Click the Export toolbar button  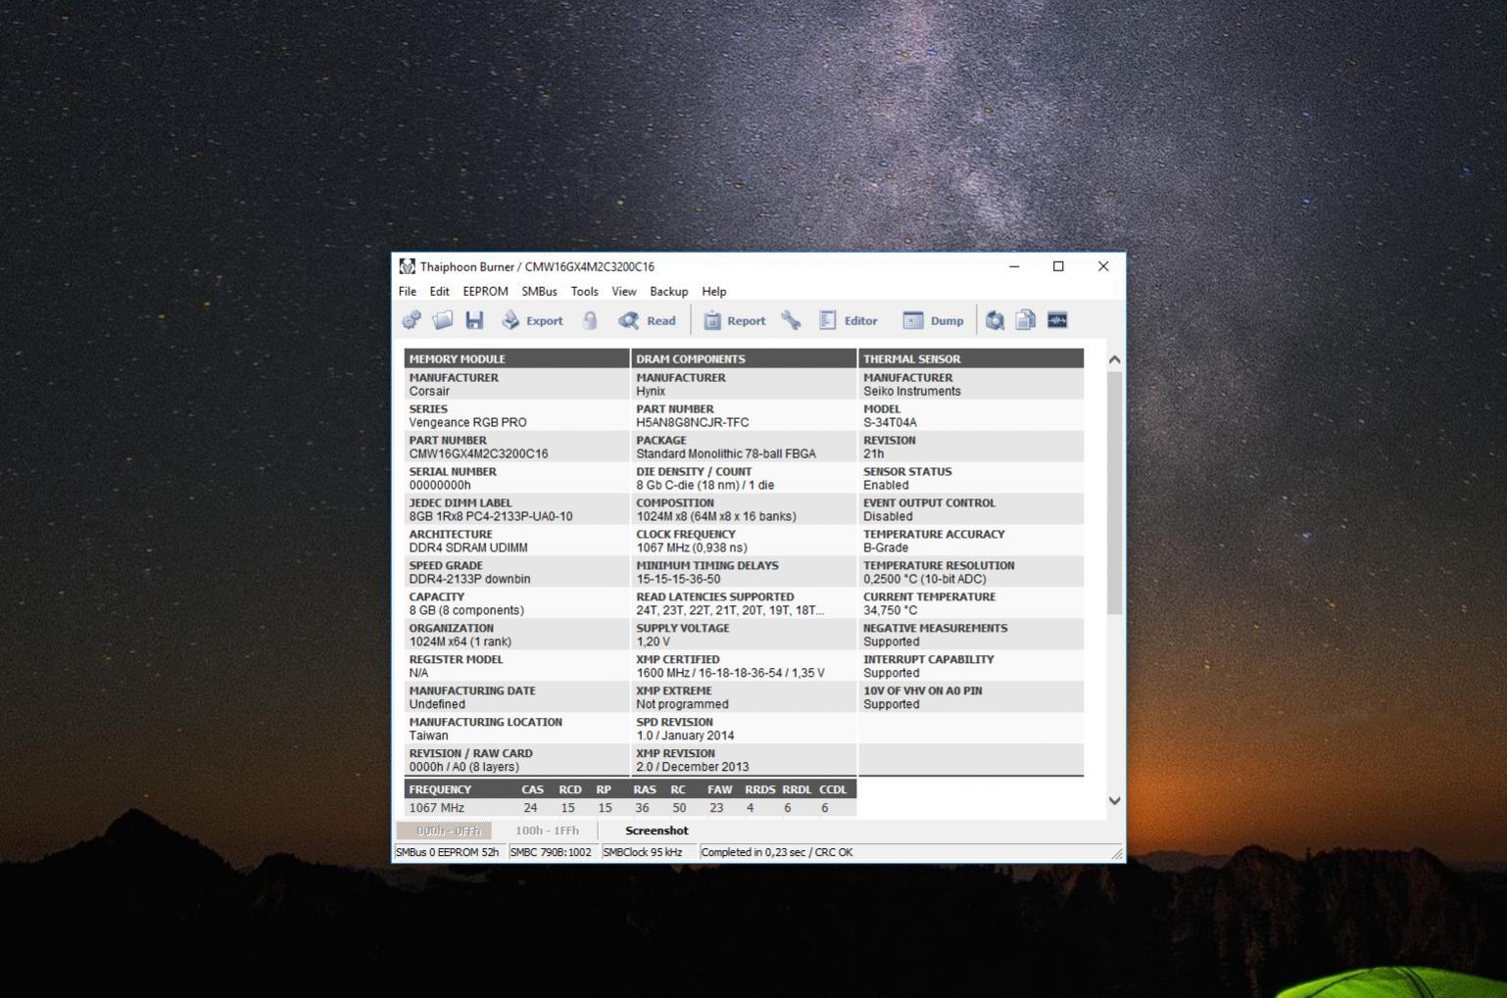tap(532, 320)
